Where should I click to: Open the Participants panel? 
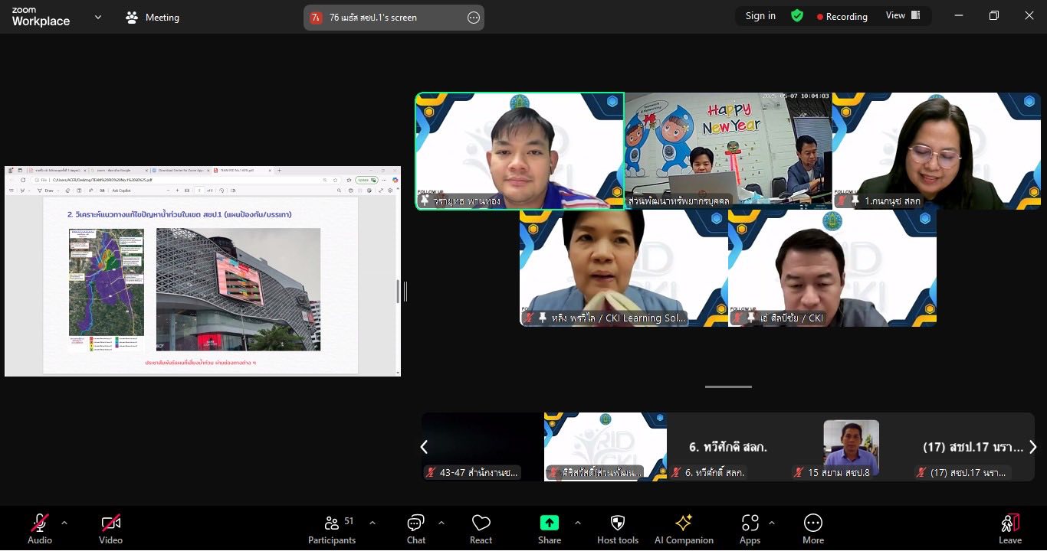click(x=332, y=529)
